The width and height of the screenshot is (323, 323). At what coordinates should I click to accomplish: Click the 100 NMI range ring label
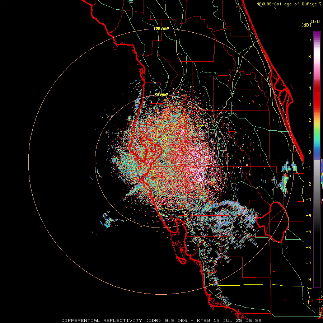pyautogui.click(x=161, y=28)
